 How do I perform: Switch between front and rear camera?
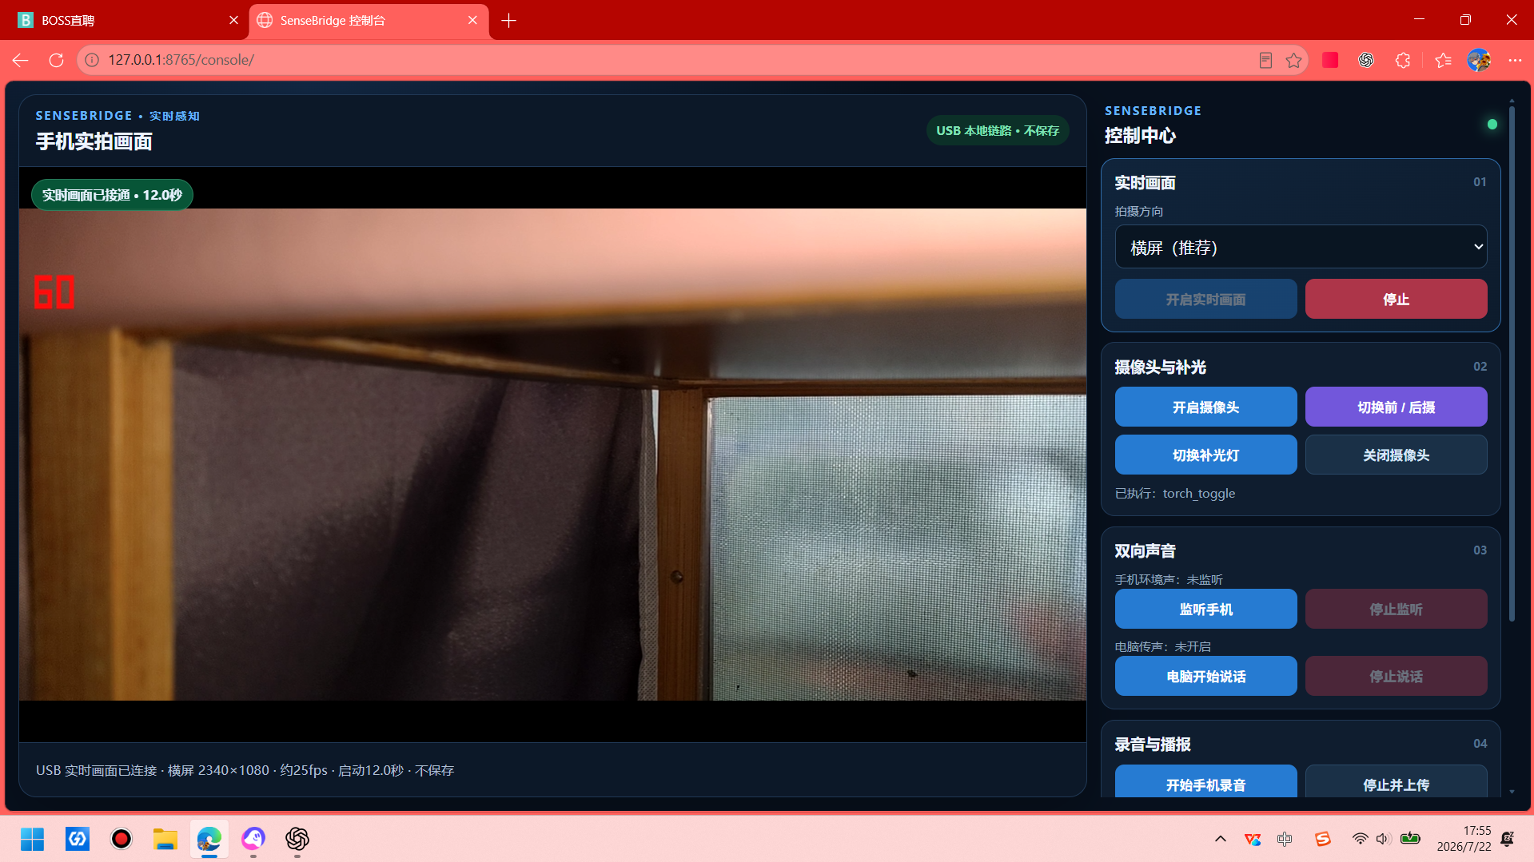(1396, 407)
